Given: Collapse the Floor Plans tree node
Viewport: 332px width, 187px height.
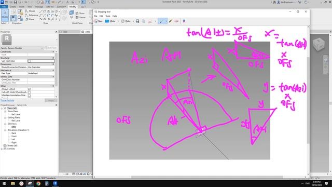Looking at the screenshot, I should point(5,111).
